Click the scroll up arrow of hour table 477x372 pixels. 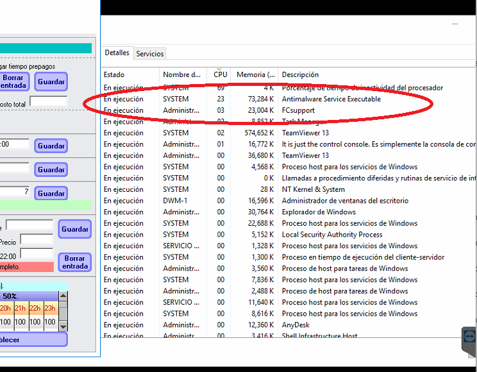tap(63, 296)
